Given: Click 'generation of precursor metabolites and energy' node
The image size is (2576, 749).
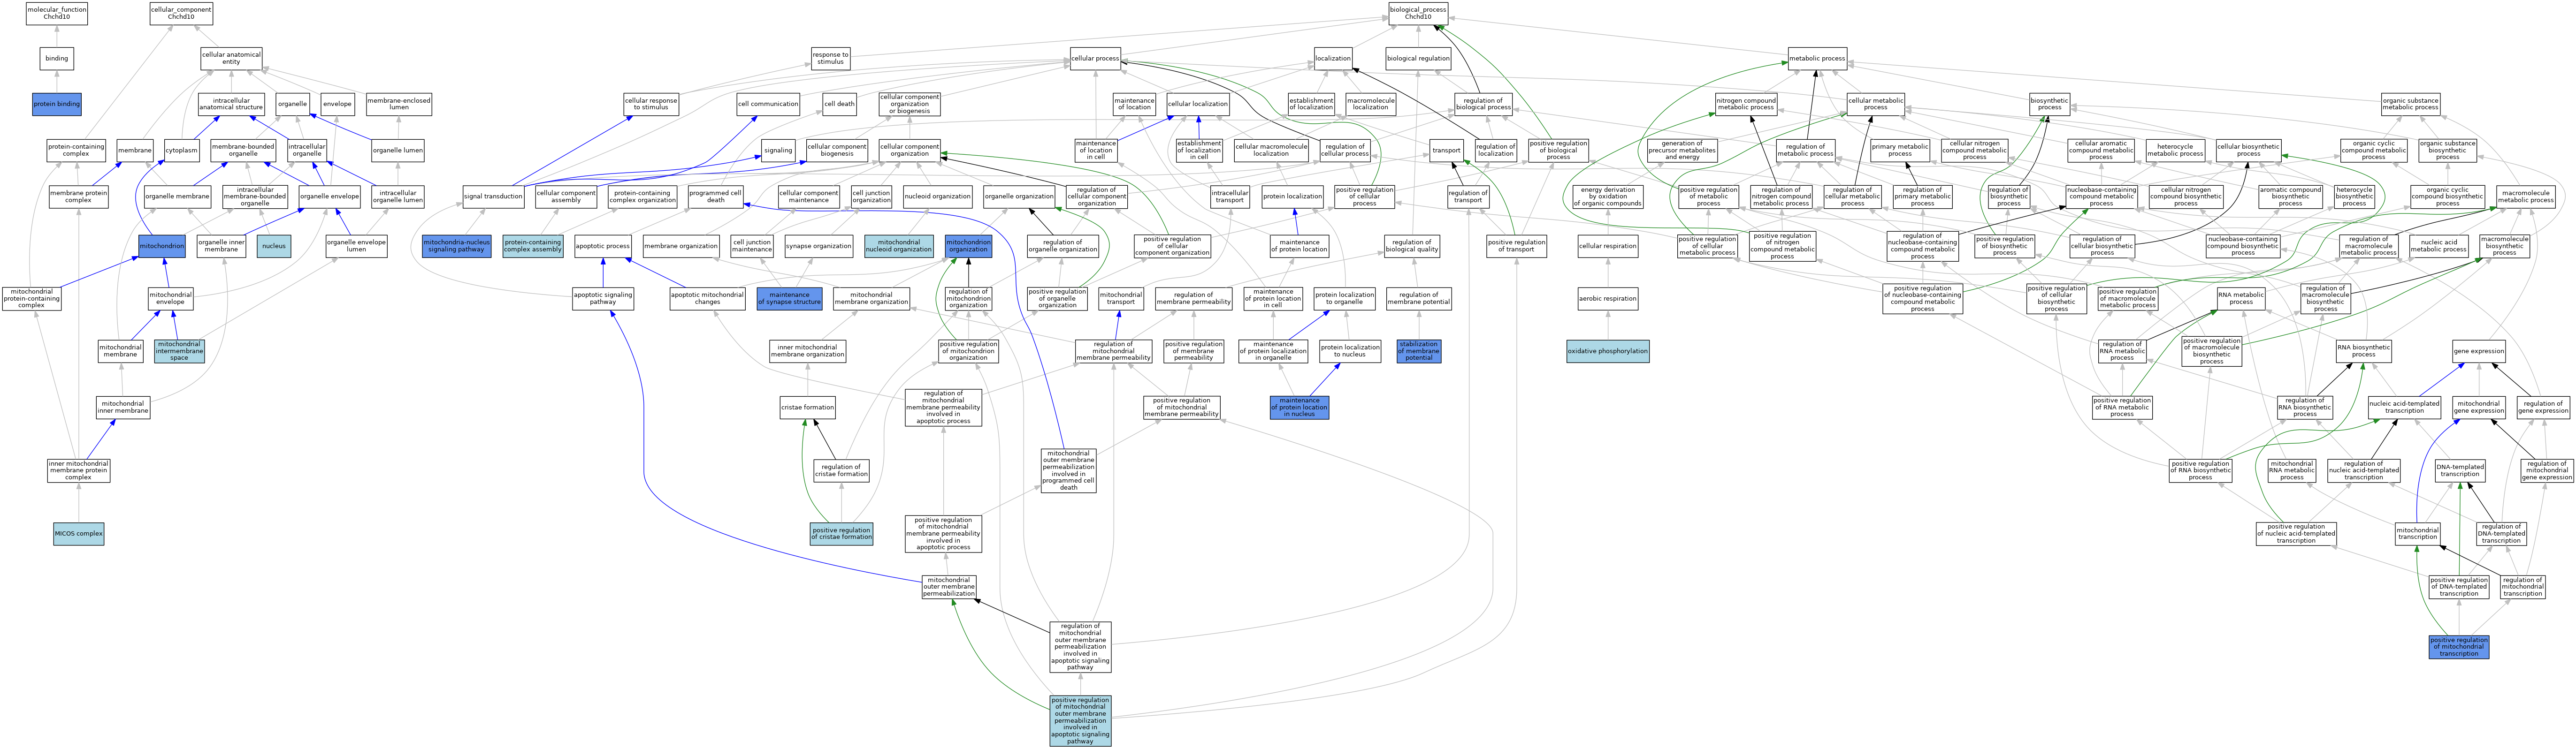Looking at the screenshot, I should [x=1682, y=151].
